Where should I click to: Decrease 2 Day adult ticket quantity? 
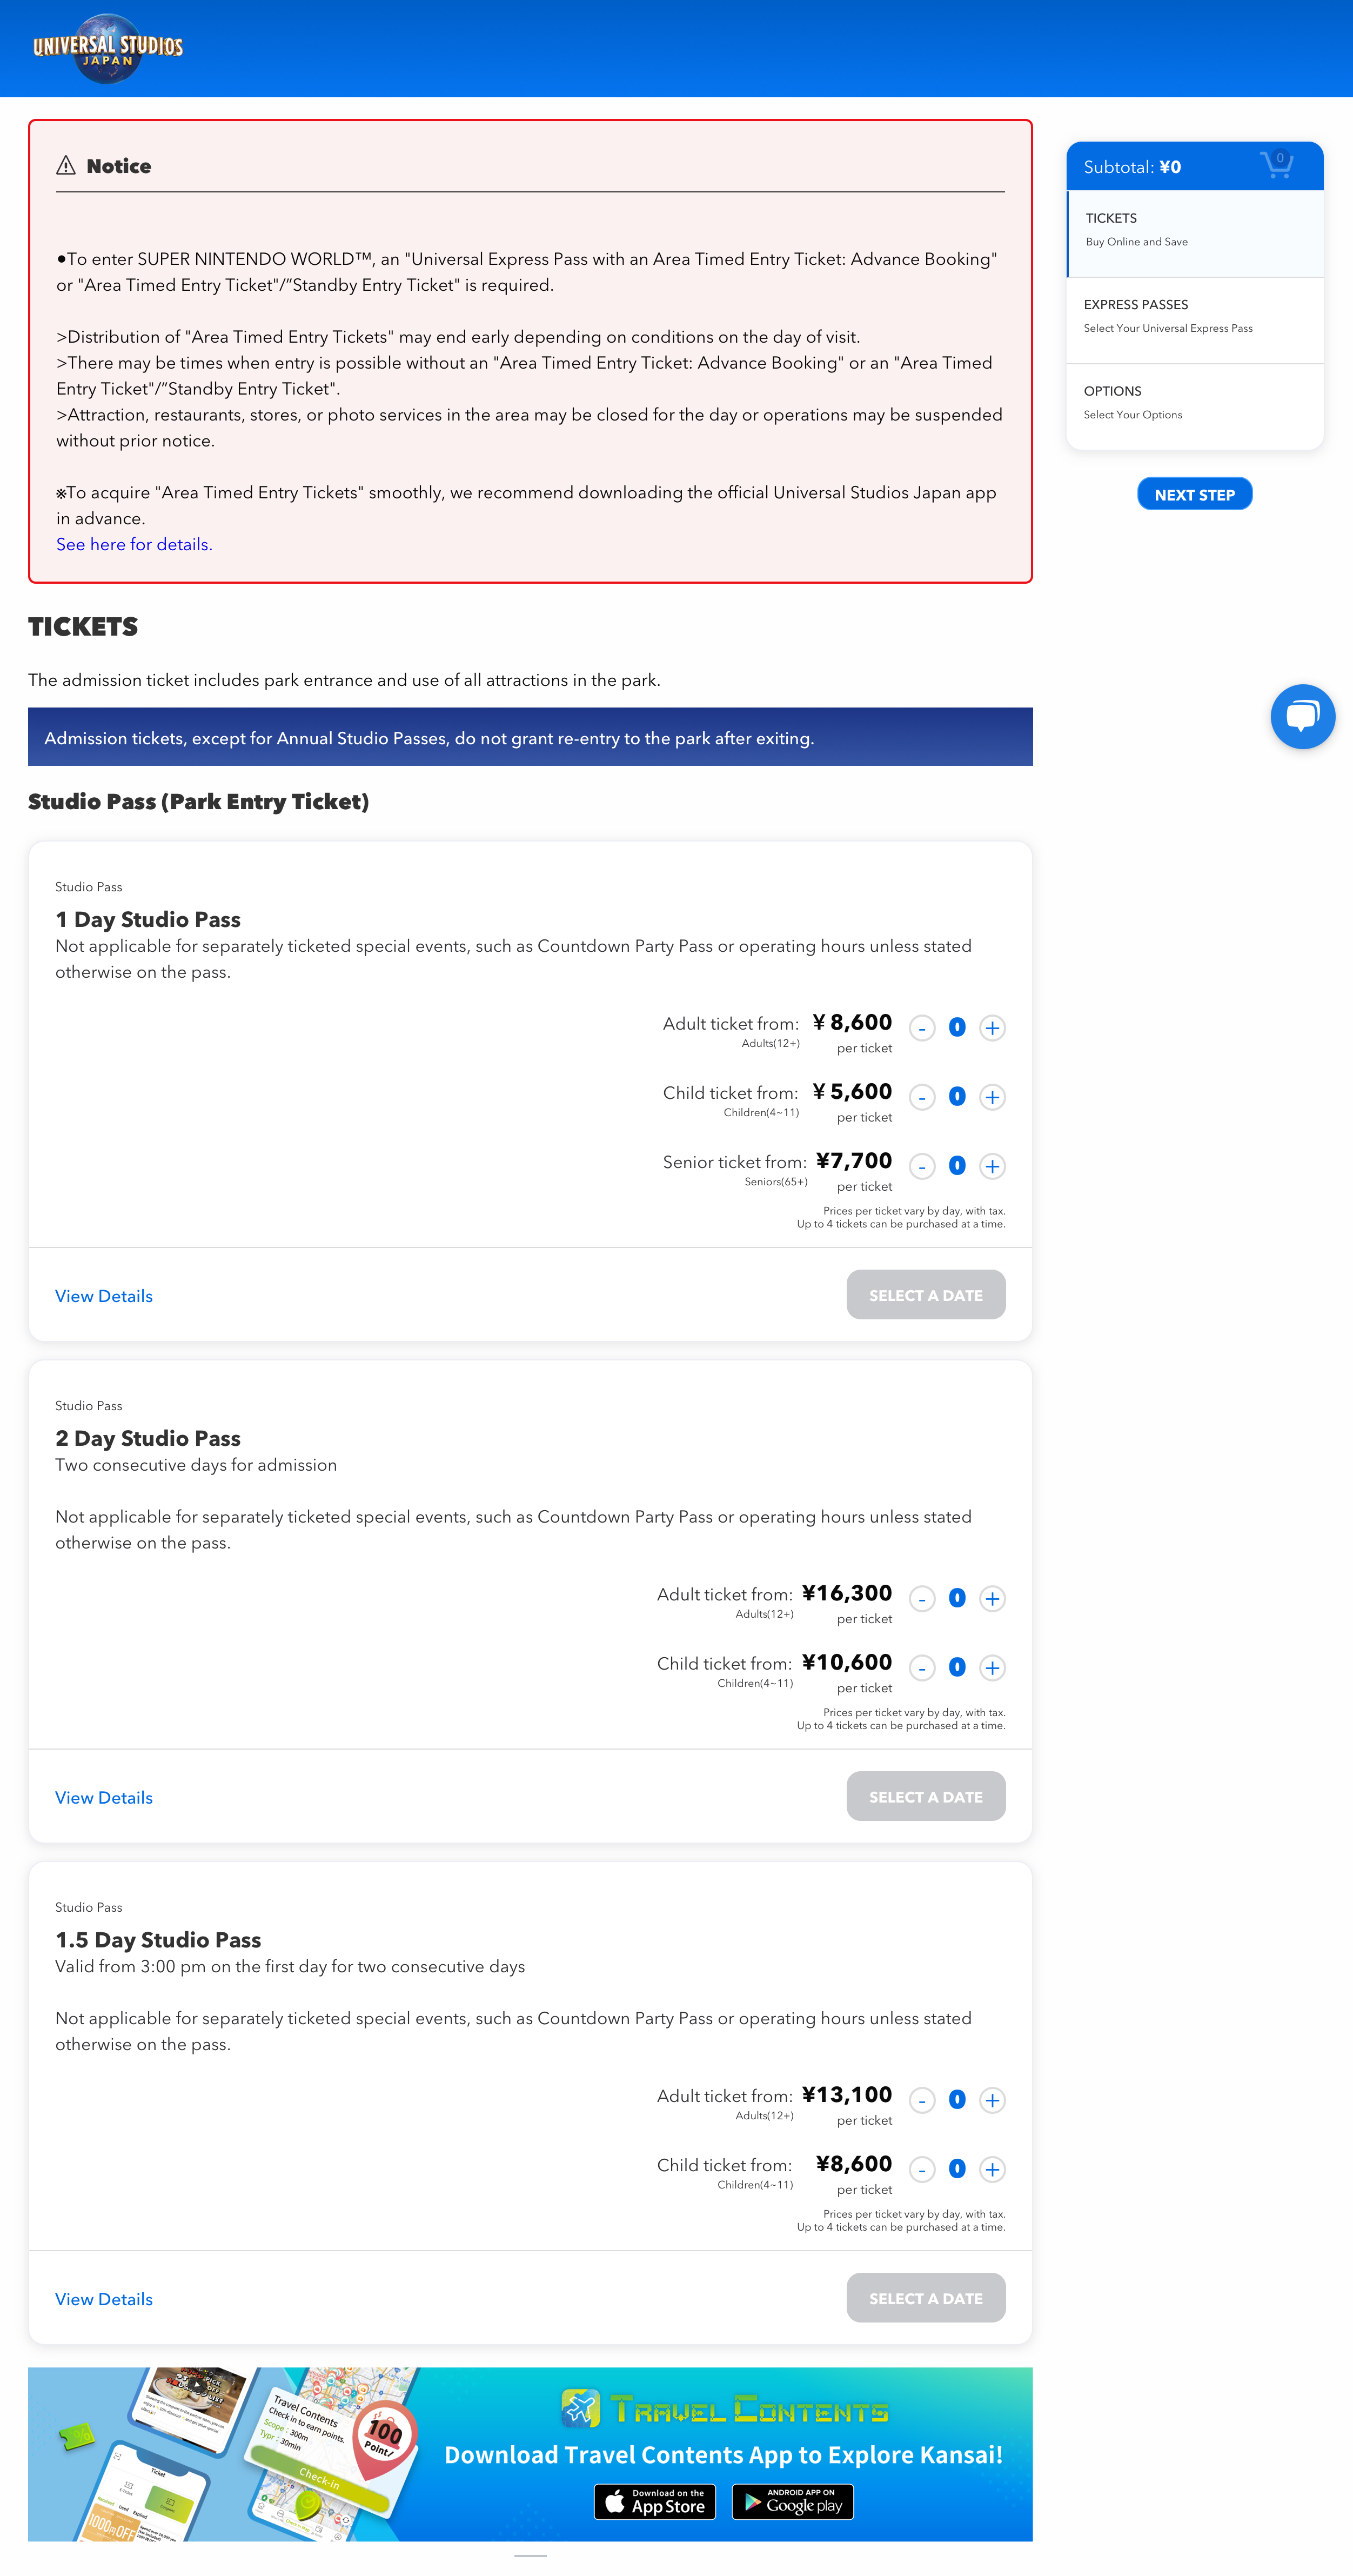pyautogui.click(x=922, y=1598)
